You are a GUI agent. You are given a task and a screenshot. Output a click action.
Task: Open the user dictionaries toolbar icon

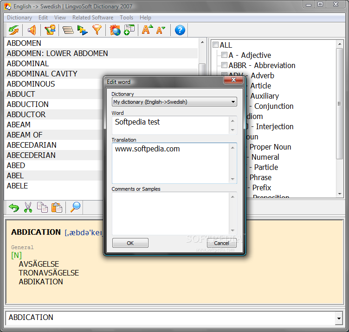[x=50, y=30]
